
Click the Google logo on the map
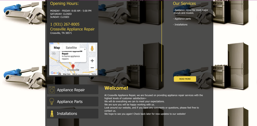[56, 73]
